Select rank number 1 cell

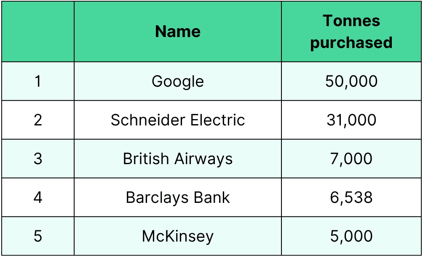38,81
